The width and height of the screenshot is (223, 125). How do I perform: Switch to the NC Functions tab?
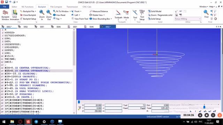click(x=28, y=7)
